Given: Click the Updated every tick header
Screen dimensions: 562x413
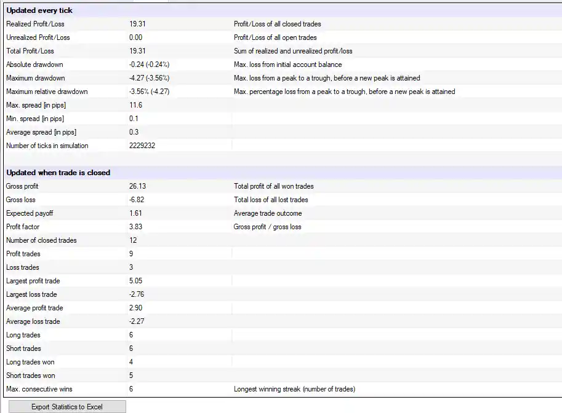Looking at the screenshot, I should [x=39, y=10].
